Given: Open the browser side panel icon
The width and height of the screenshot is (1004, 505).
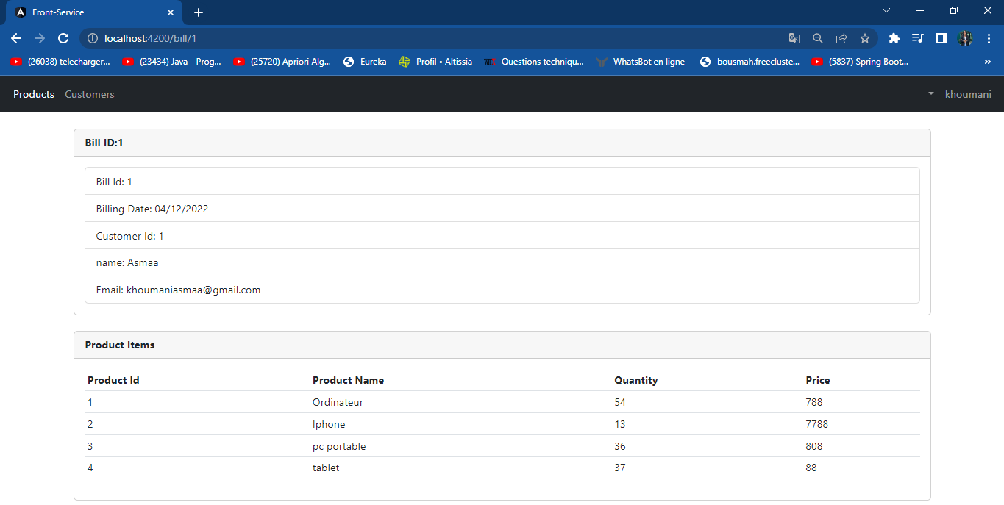Looking at the screenshot, I should [x=941, y=38].
